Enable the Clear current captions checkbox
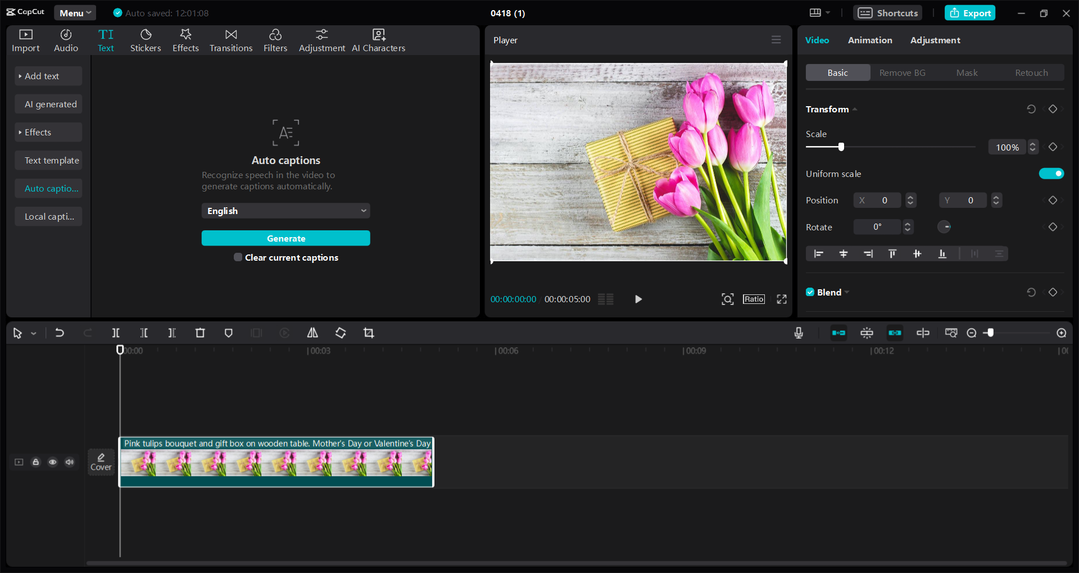 [x=238, y=257]
